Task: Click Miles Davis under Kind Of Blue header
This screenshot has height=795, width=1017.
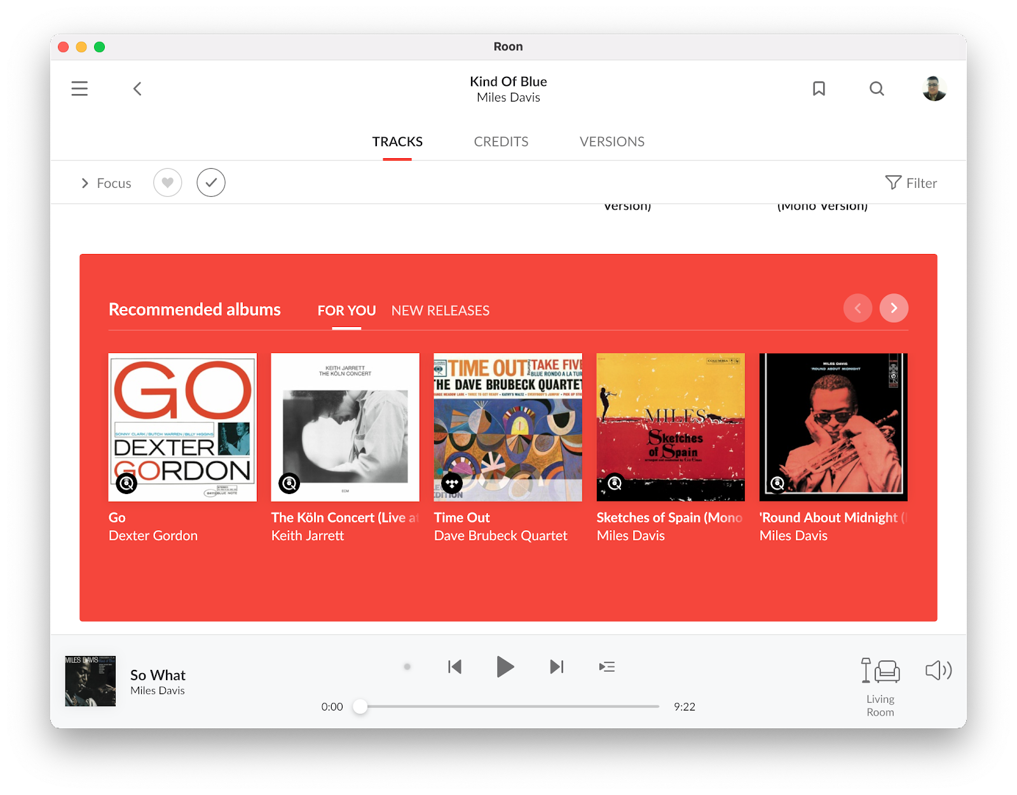Action: (x=508, y=97)
